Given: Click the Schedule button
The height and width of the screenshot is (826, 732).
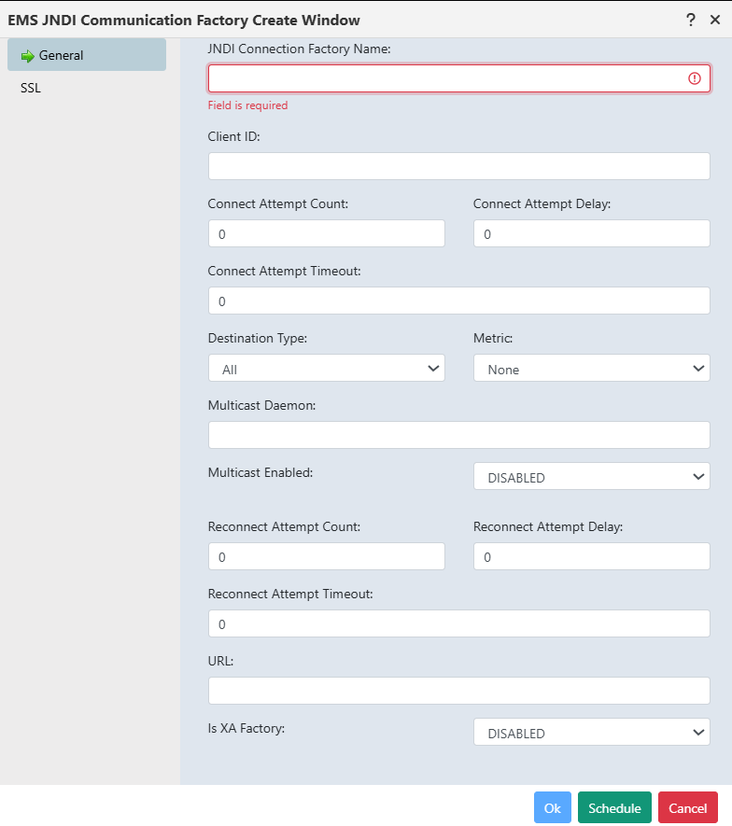Looking at the screenshot, I should pyautogui.click(x=614, y=807).
